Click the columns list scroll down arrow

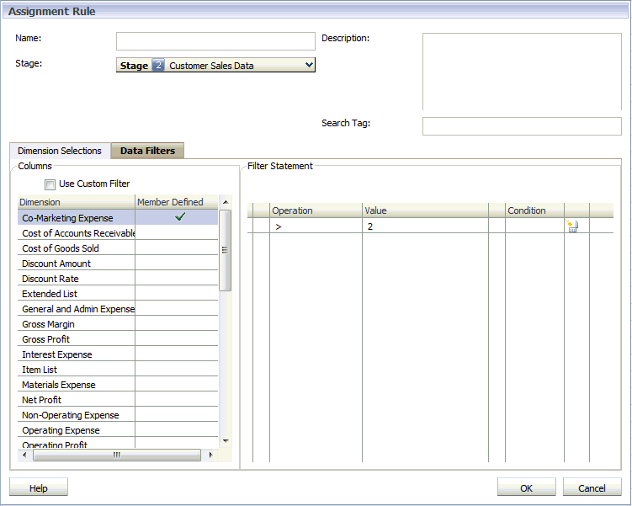(x=226, y=440)
